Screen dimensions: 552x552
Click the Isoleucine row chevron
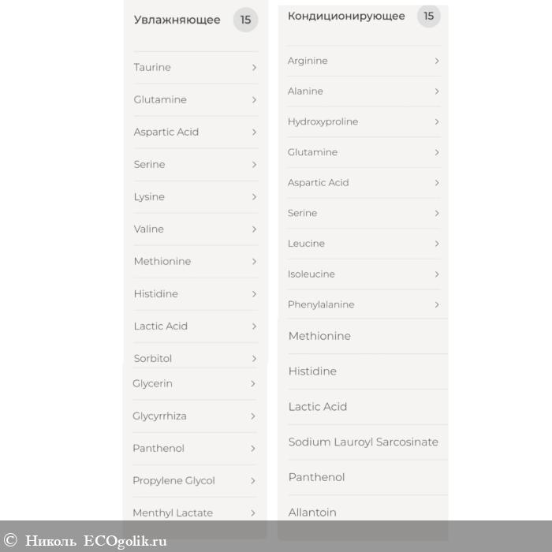pyautogui.click(x=437, y=274)
